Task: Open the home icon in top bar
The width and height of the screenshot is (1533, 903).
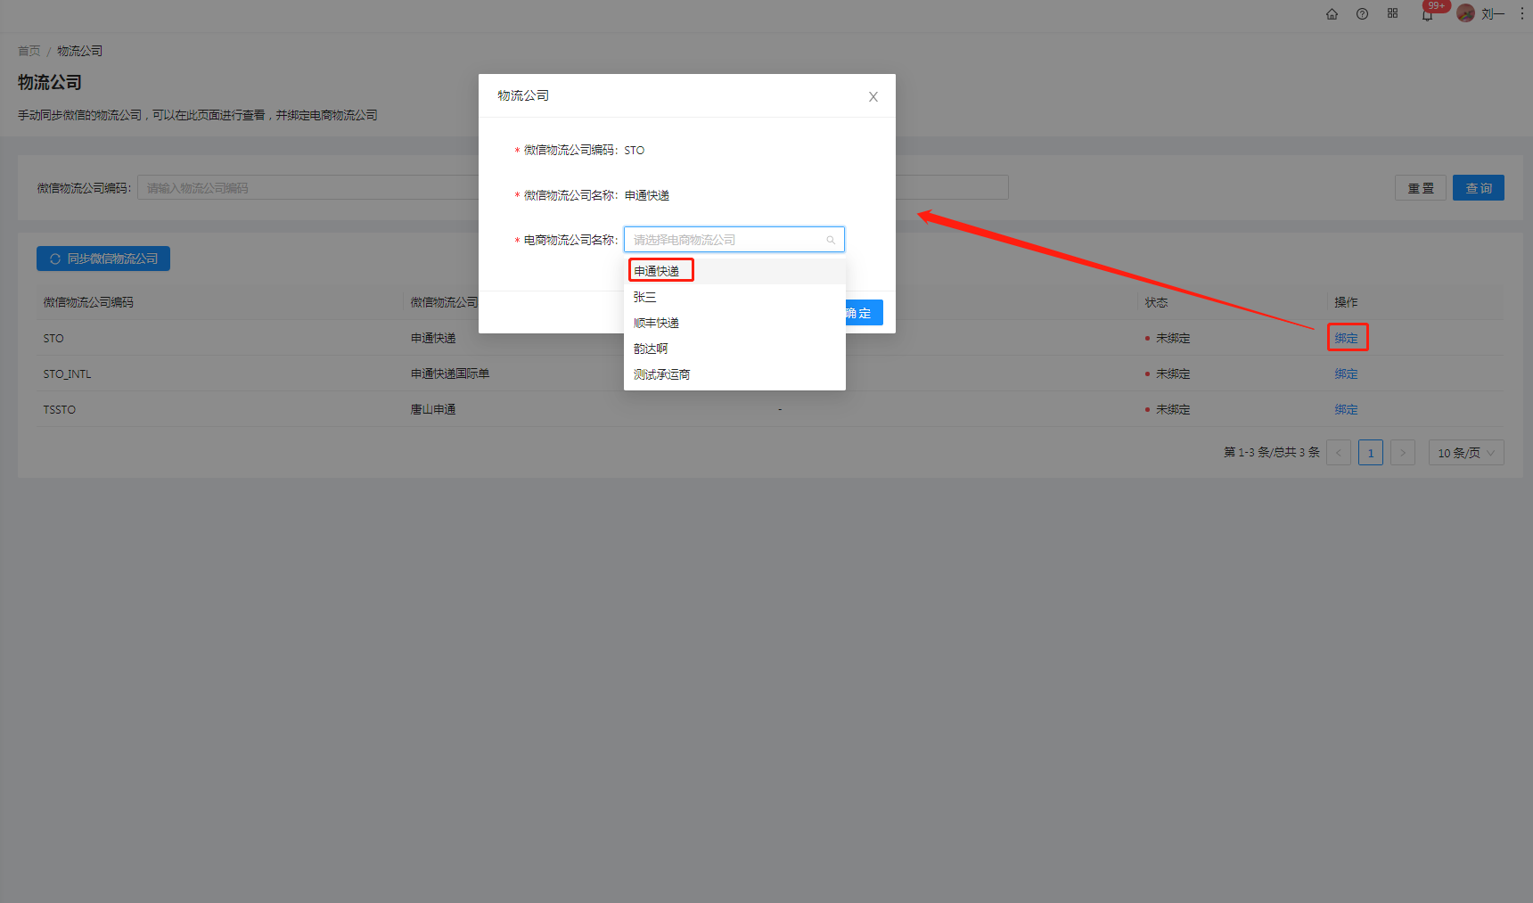Action: click(1332, 14)
